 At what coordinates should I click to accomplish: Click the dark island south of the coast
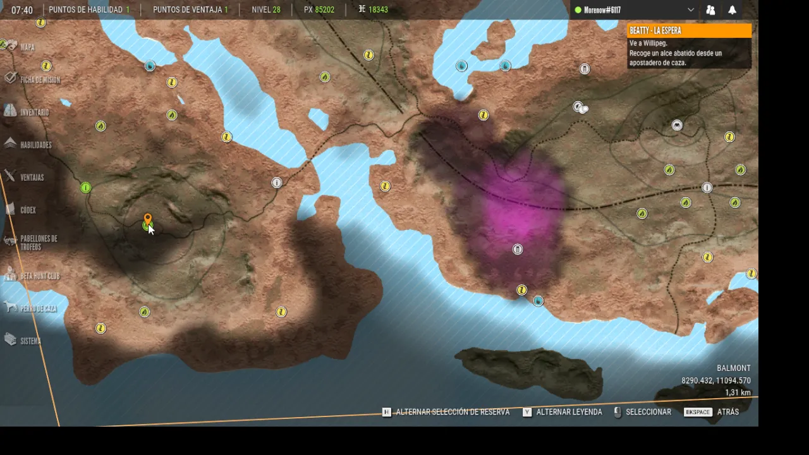pyautogui.click(x=530, y=373)
